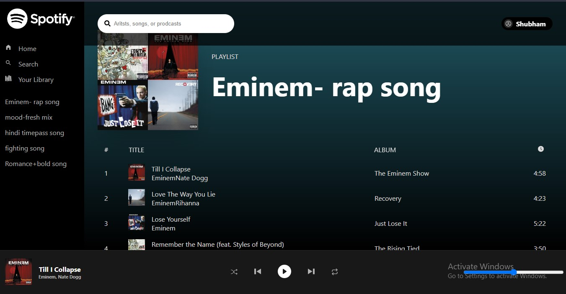The image size is (566, 294).
Task: Click the magnifier icon inside search box
Action: [107, 24]
